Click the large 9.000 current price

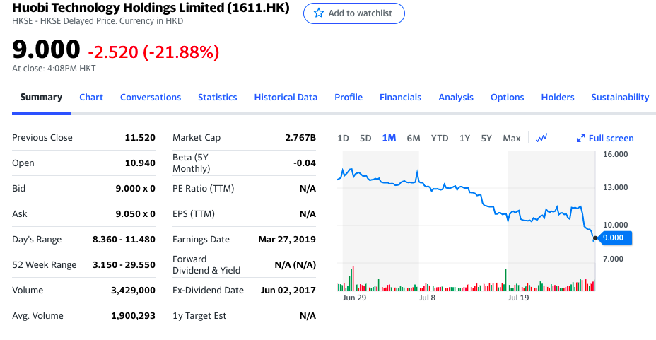click(x=46, y=49)
